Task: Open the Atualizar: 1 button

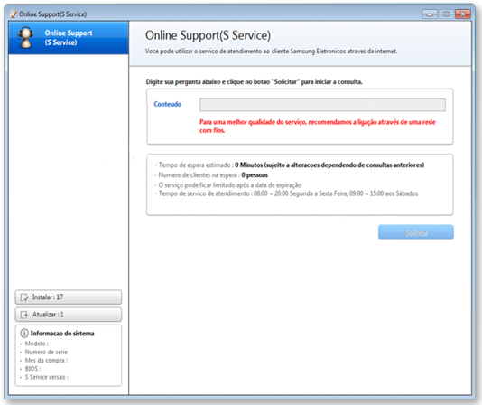Action: tap(69, 315)
